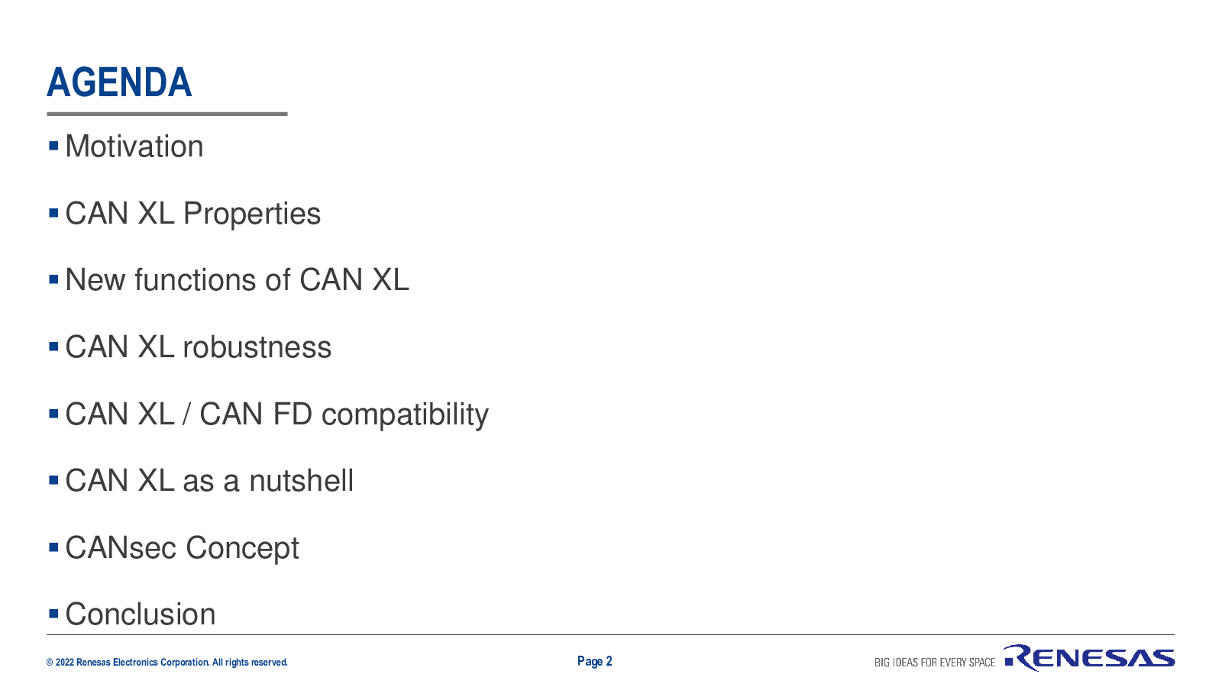
Task: Select the CAN XL robustness entry
Action: pyautogui.click(x=199, y=347)
